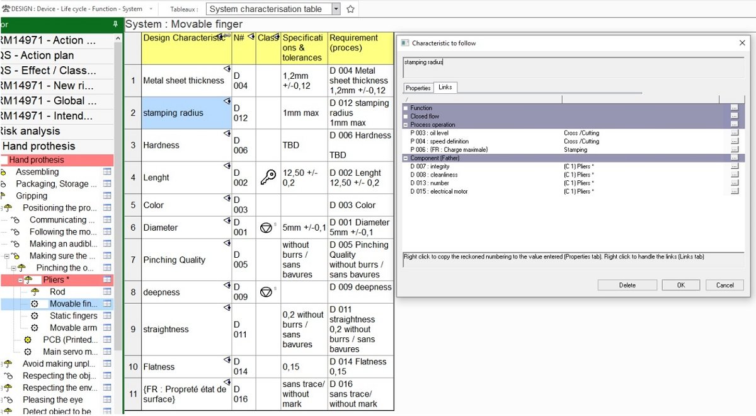Toggle the Closed flow group checkbox
The height and width of the screenshot is (416, 756).
pos(406,116)
